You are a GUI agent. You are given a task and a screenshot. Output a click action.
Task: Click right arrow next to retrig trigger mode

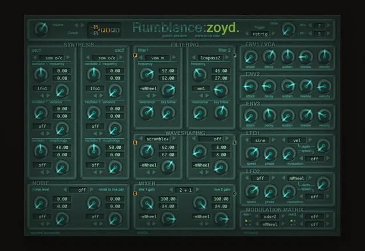274,34
